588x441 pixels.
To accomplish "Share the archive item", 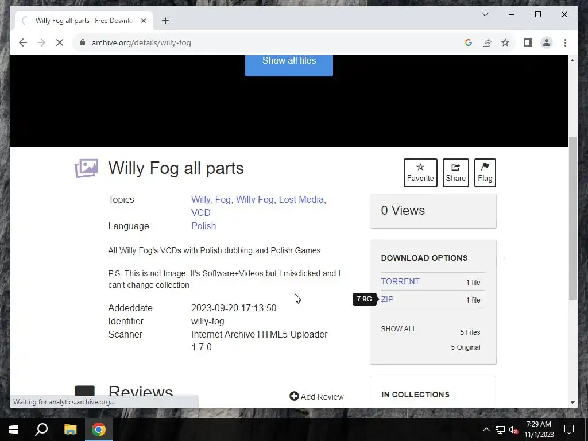I will point(455,173).
